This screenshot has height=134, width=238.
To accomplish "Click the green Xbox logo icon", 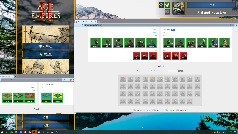I will (x=167, y=5).
